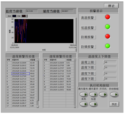This screenshot has width=125, height=114.
Task: Turn on the 开风机 switch
Action: 103,94
